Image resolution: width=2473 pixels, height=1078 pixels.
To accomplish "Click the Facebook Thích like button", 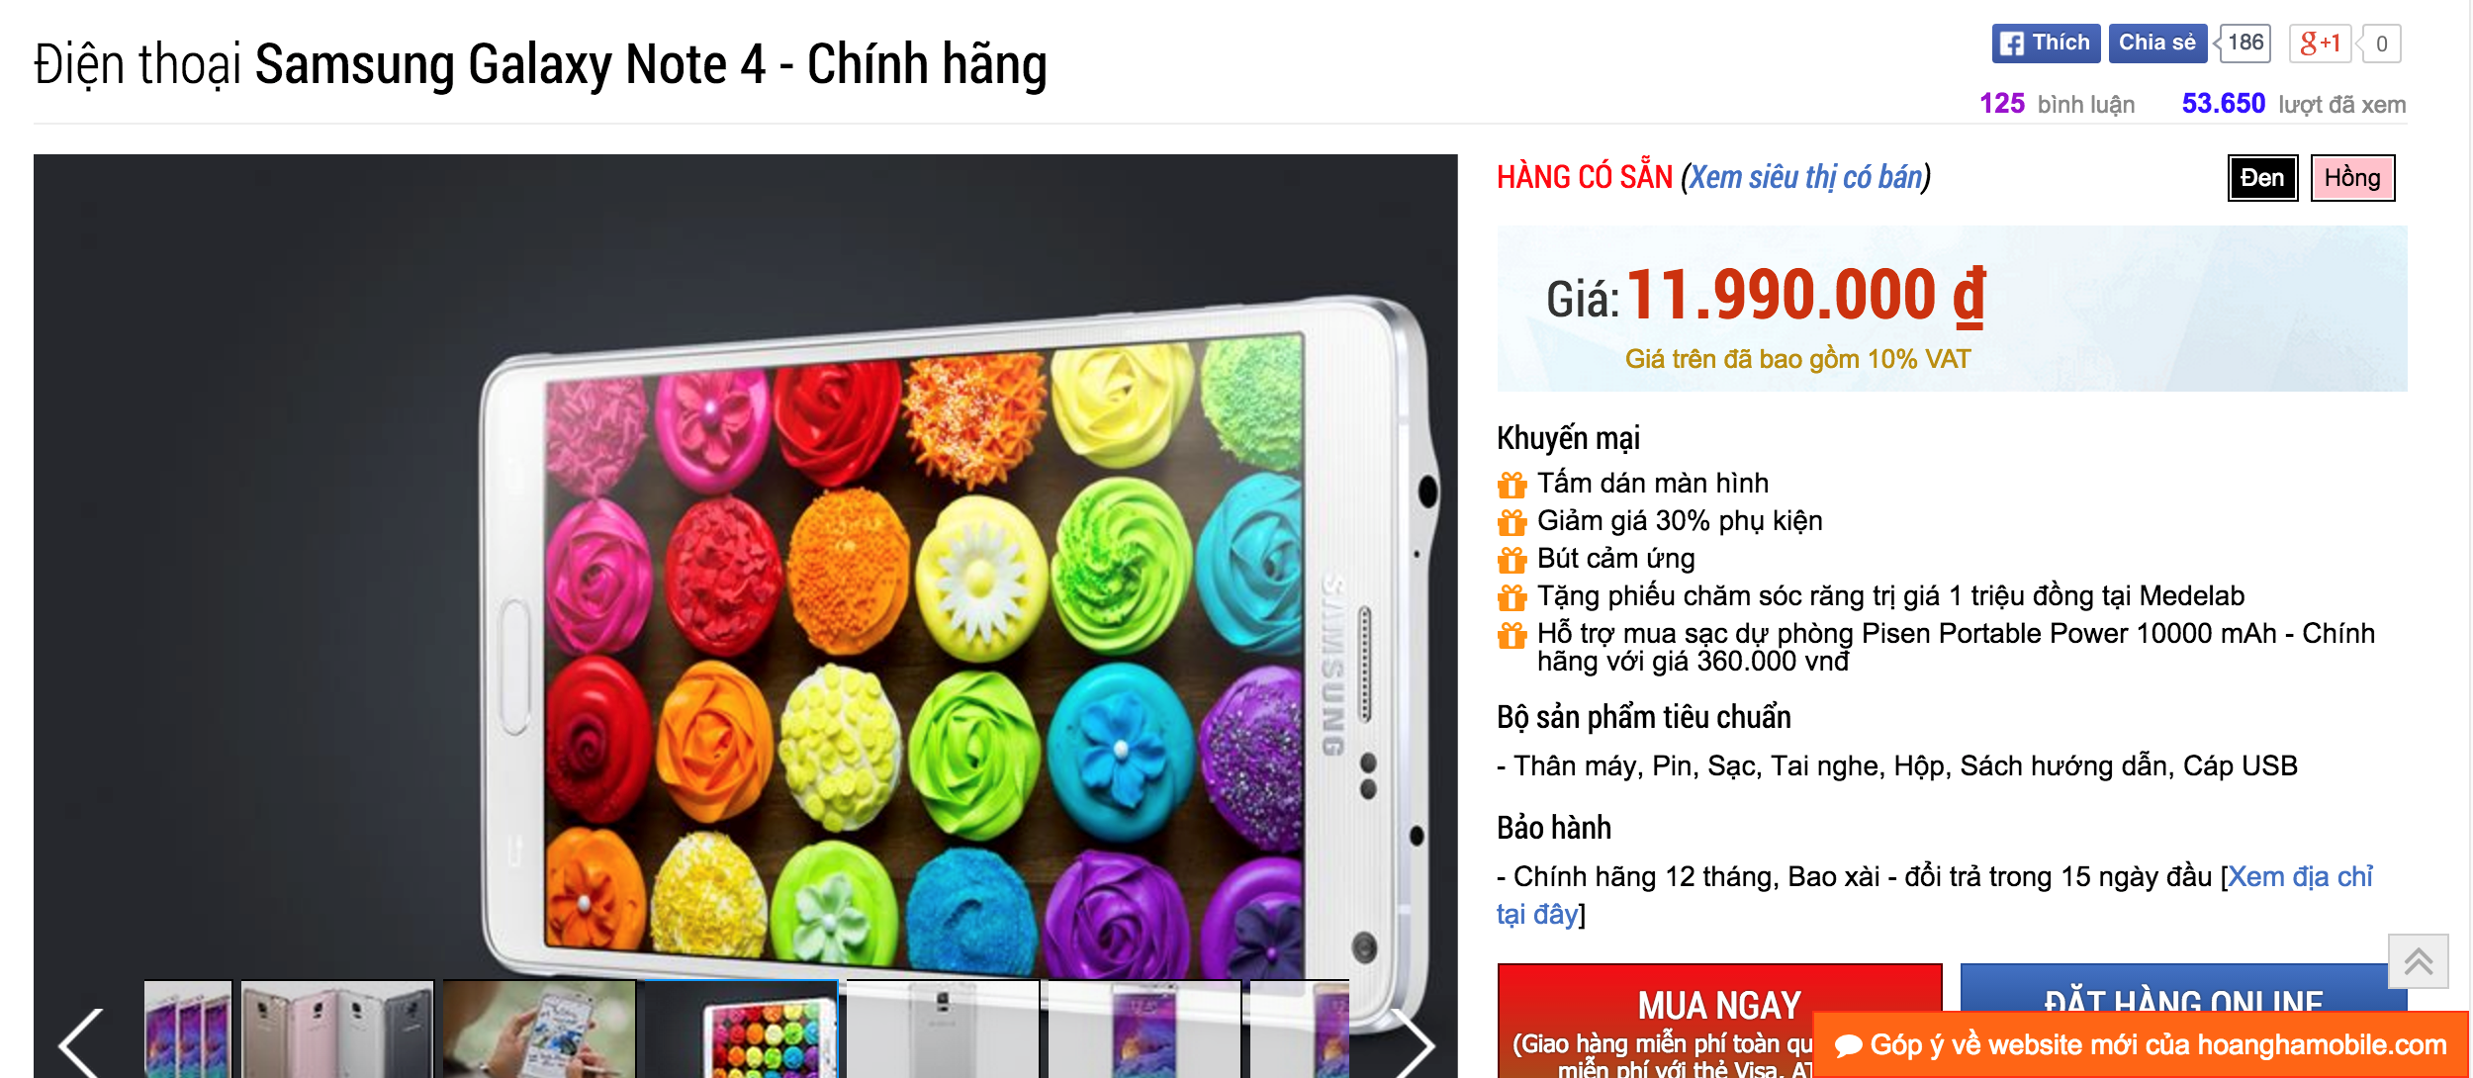I will click(x=2045, y=44).
